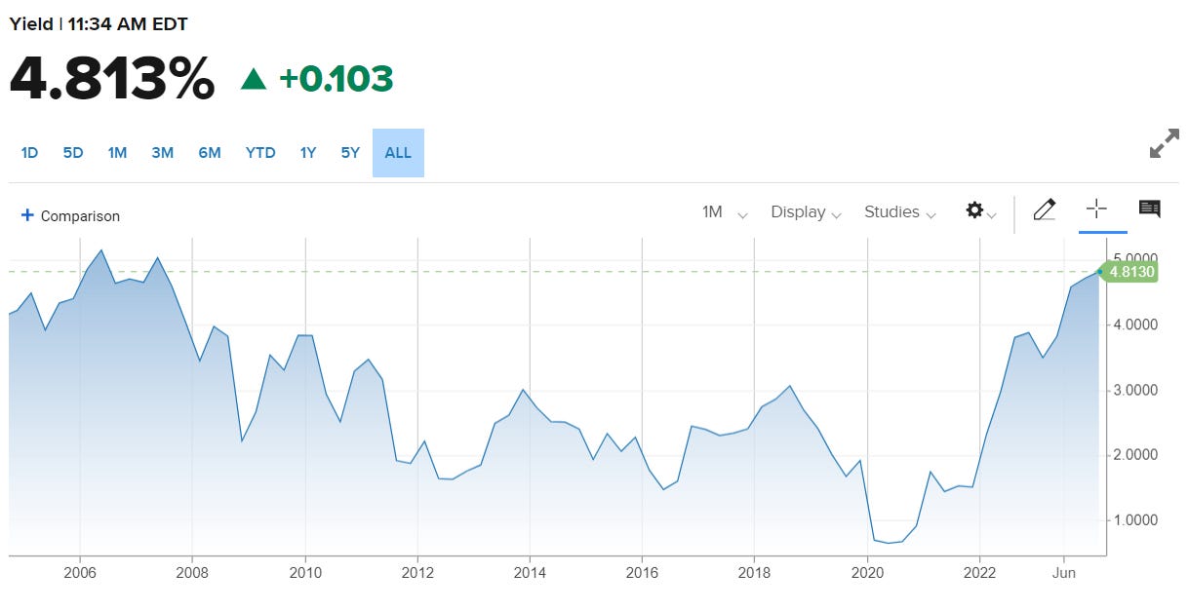Switch chart to 6M range
Screen dimensions: 1188x611
[210, 153]
